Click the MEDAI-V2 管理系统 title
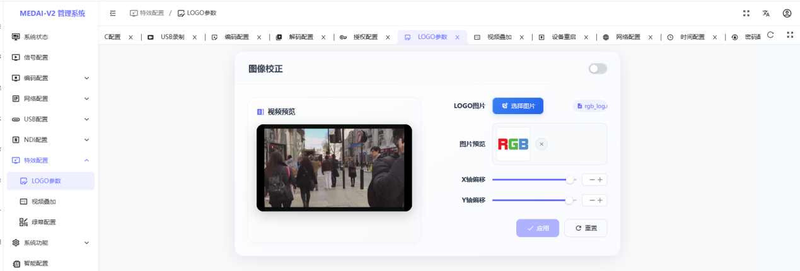 click(52, 13)
